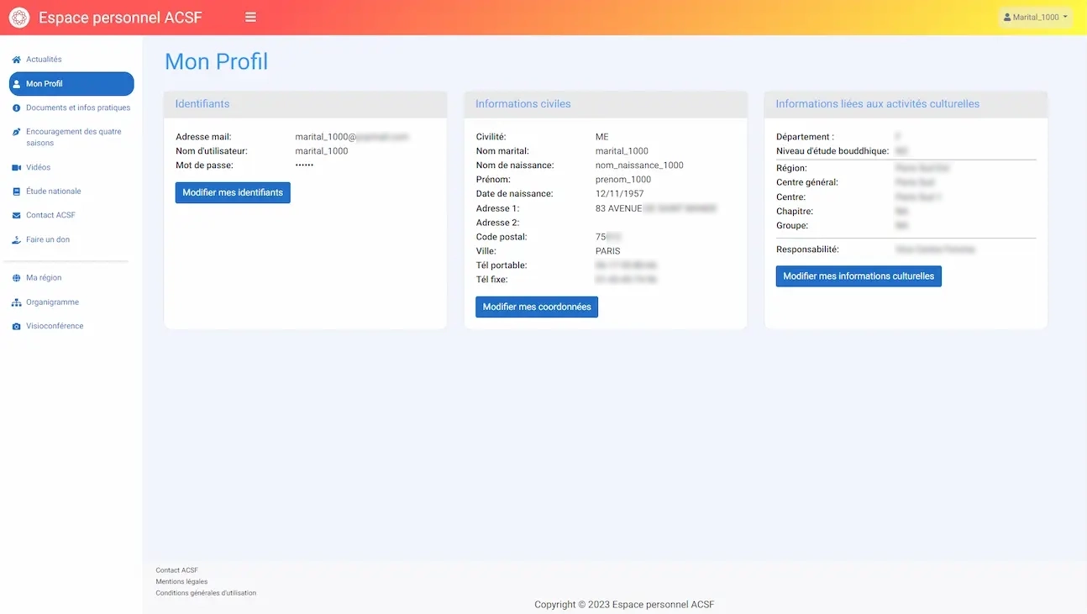
Task: Toggle the hamburger sidebar menu
Action: (250, 18)
